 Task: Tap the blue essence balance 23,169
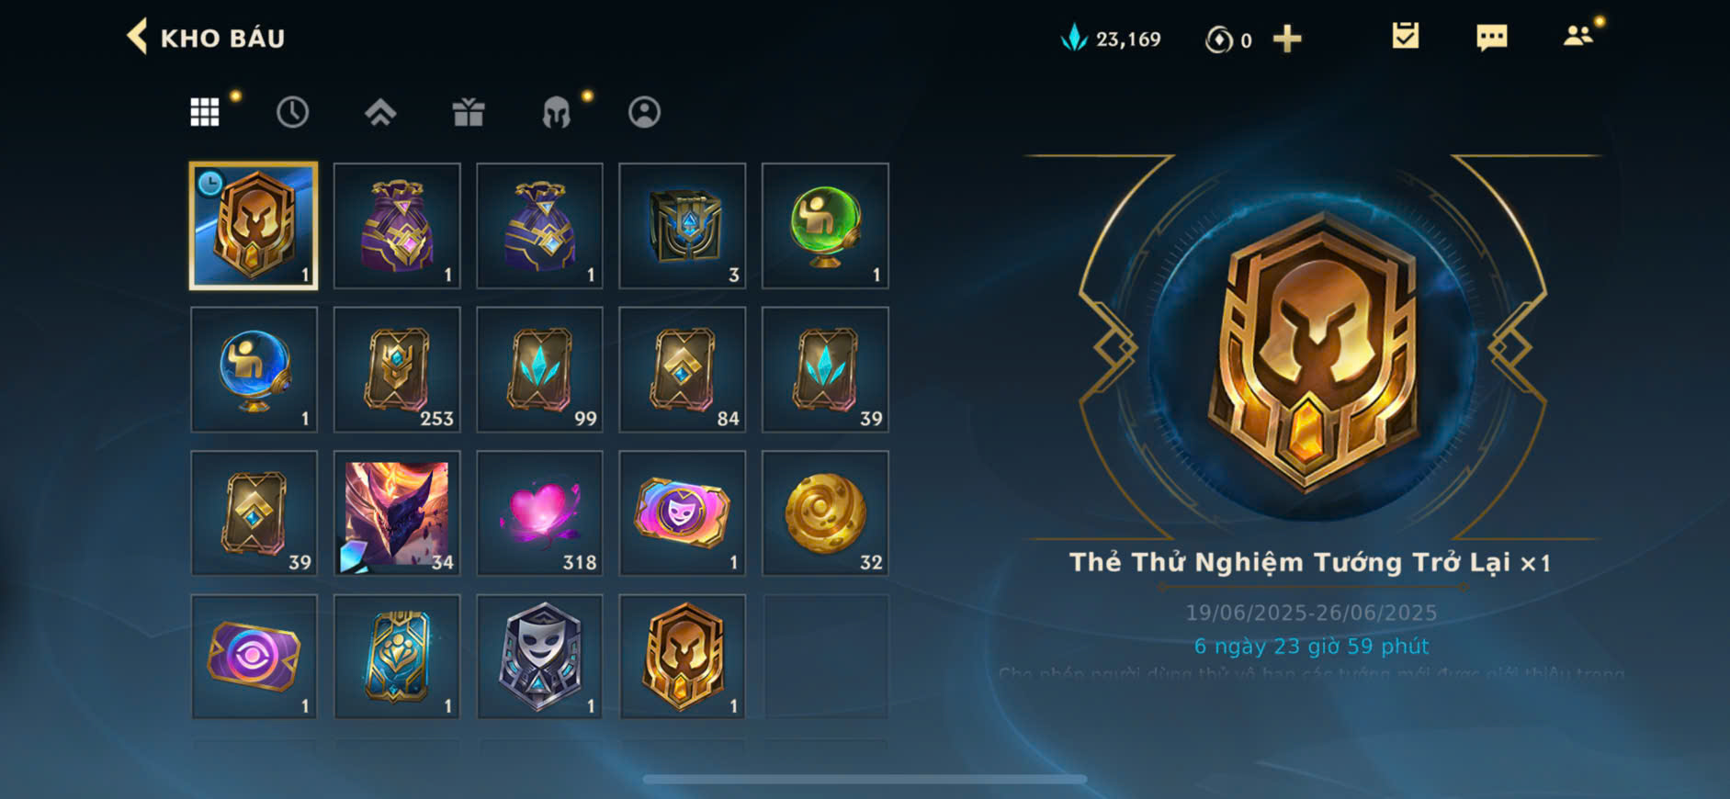pyautogui.click(x=1111, y=39)
